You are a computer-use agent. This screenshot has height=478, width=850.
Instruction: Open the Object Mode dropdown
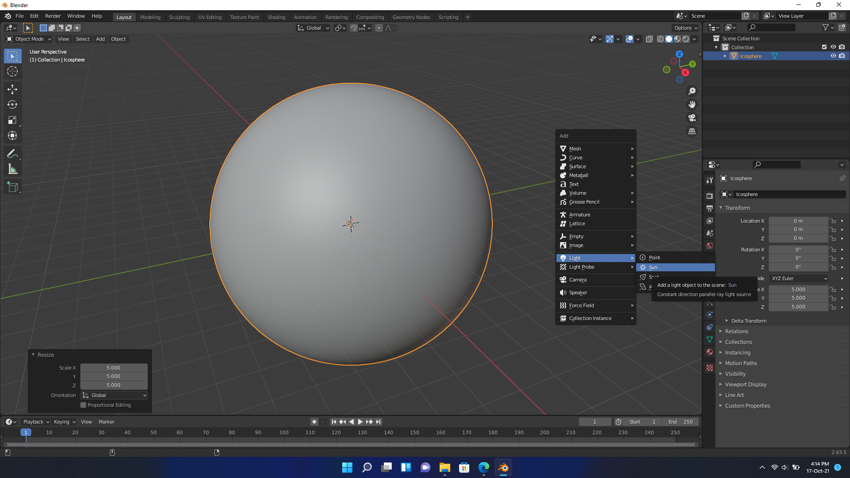pos(29,39)
